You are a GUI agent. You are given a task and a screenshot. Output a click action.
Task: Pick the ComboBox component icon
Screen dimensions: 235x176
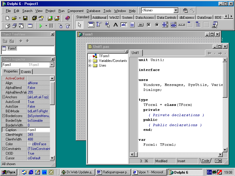pos(173,25)
